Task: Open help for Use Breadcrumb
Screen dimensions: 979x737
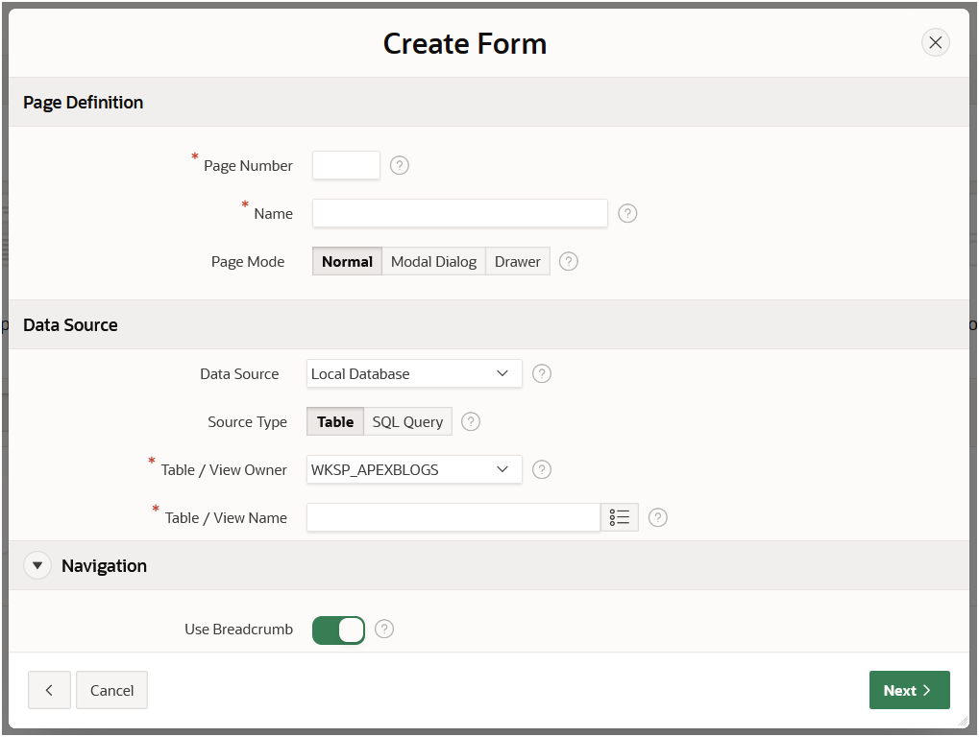Action: (x=383, y=630)
